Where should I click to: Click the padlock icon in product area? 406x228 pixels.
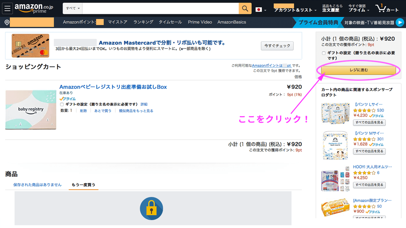[x=151, y=209]
